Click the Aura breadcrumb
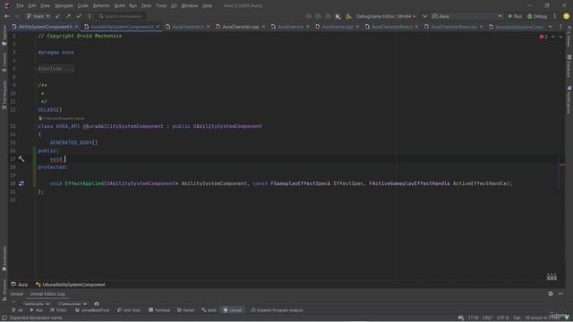The image size is (573, 322). click(20, 284)
